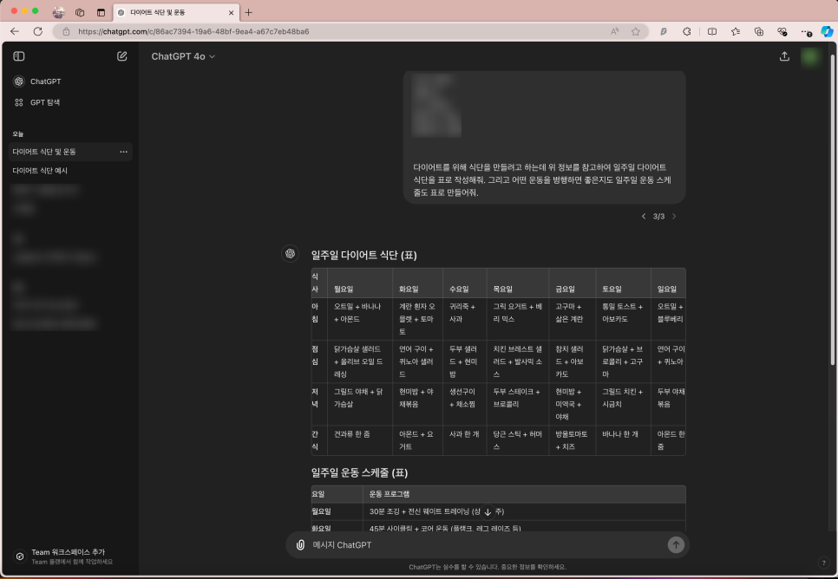Viewport: 838px width, 579px height.
Task: Open the tab actions vertical tabs icon
Action: 101,12
